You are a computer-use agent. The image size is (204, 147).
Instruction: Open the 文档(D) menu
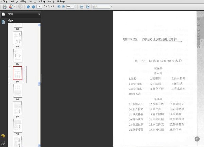point(33,1)
